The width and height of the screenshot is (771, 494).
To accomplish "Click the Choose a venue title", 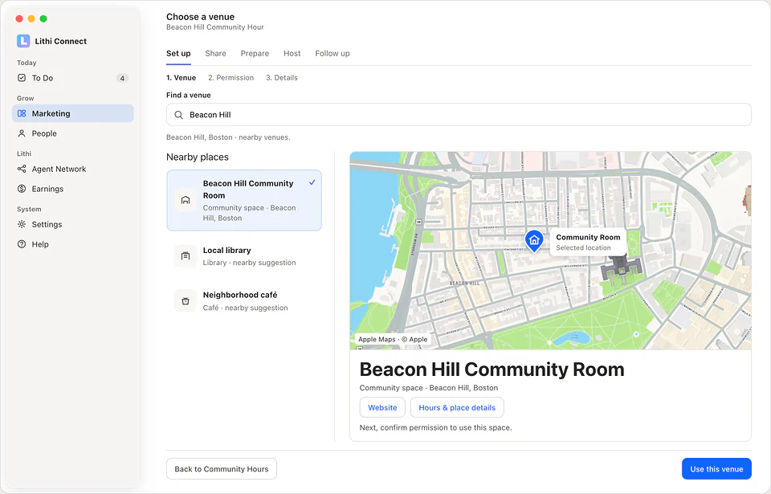I will [x=200, y=17].
